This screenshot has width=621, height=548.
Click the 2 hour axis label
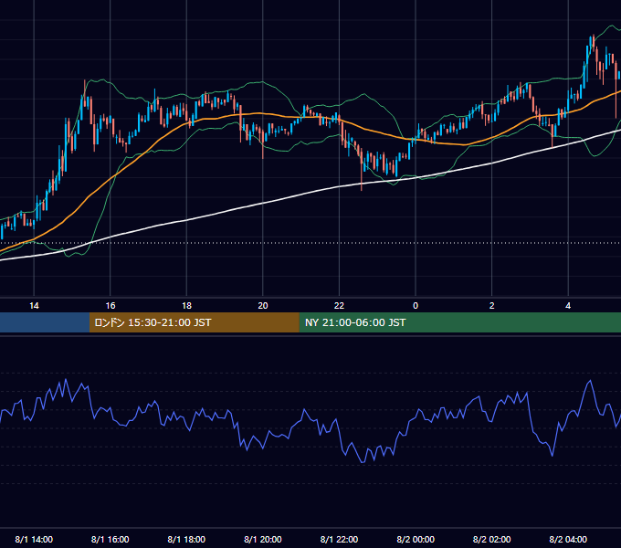pyautogui.click(x=492, y=306)
